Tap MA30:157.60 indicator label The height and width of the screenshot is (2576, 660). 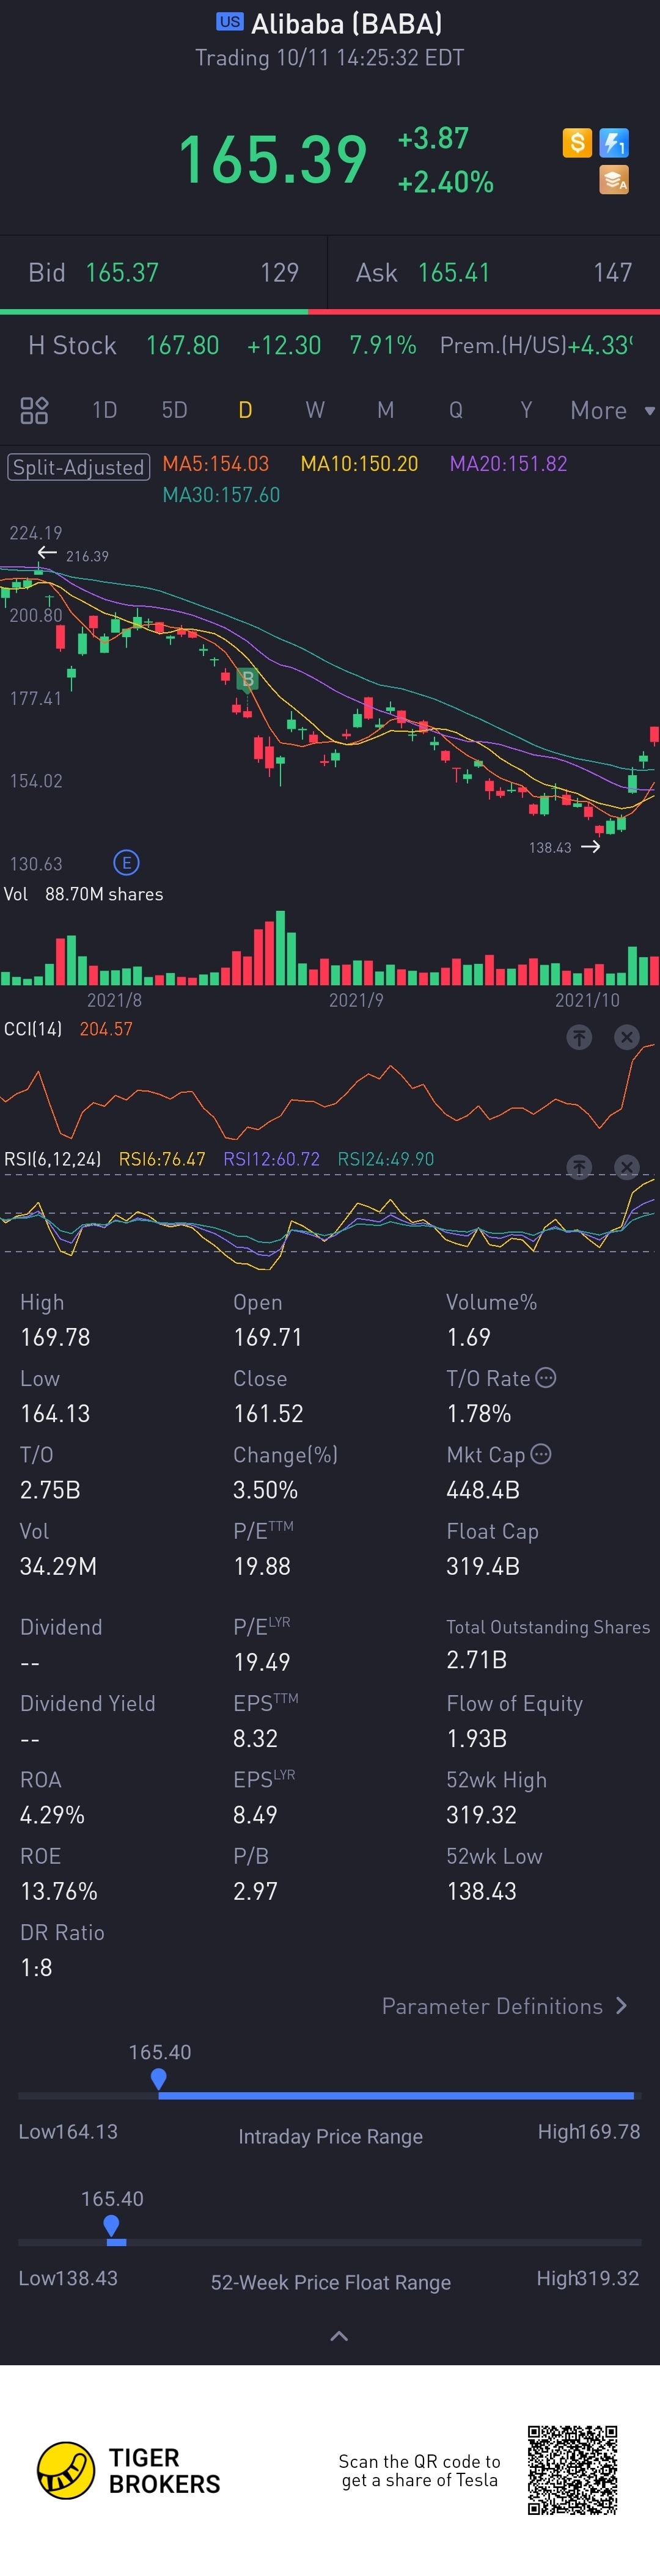(221, 495)
